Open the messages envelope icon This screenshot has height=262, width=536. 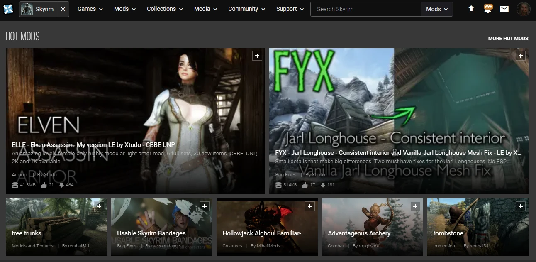(504, 9)
